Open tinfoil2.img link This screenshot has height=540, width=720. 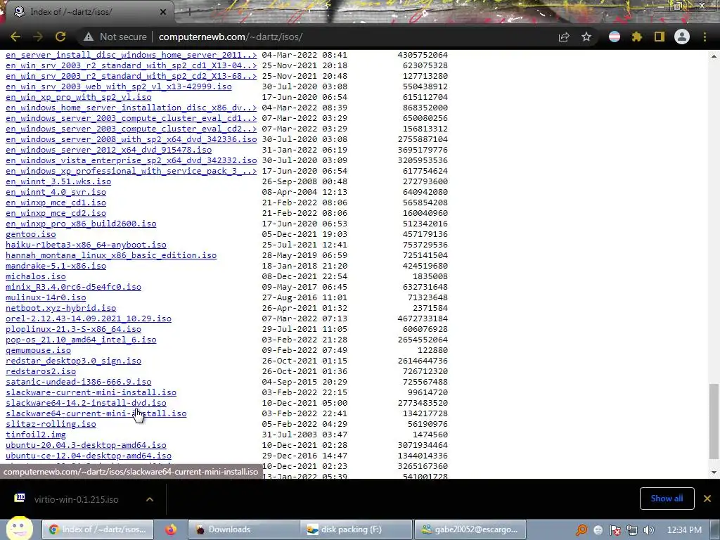click(36, 435)
